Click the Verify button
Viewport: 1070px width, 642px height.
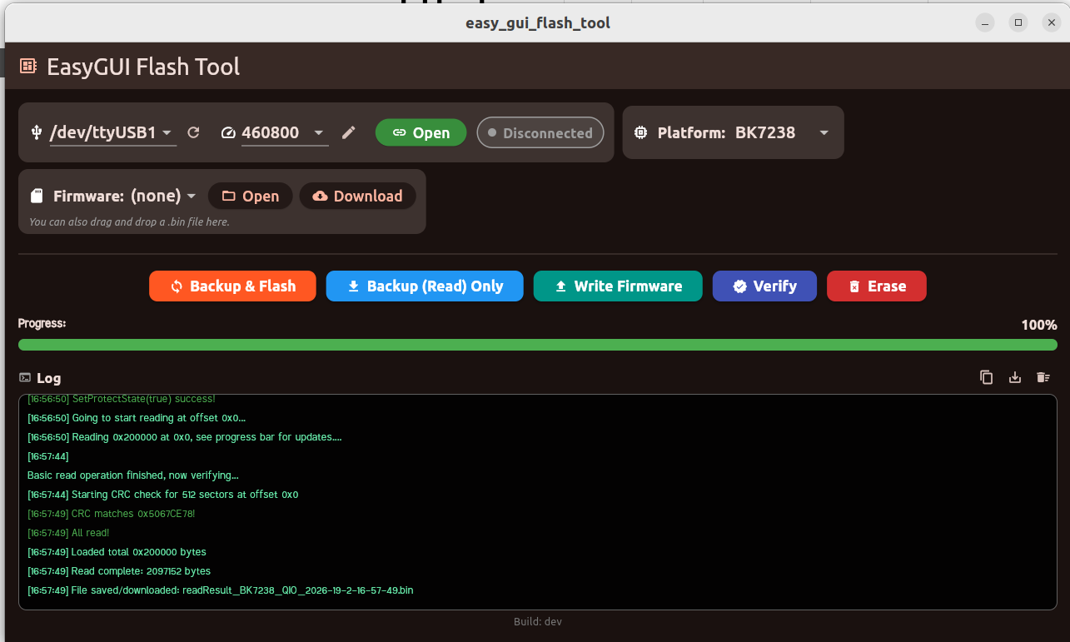764,286
